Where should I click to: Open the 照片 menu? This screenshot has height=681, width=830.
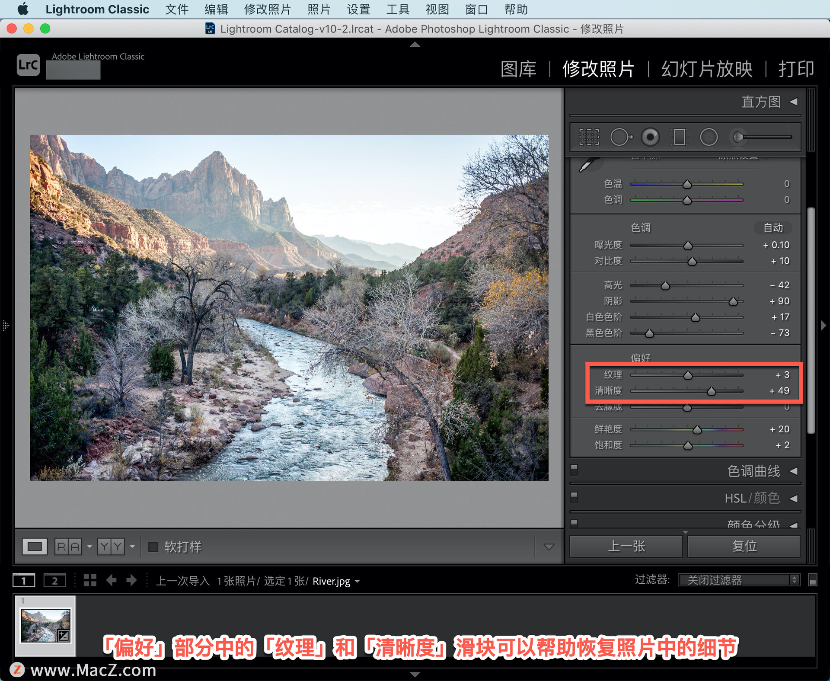pos(319,9)
